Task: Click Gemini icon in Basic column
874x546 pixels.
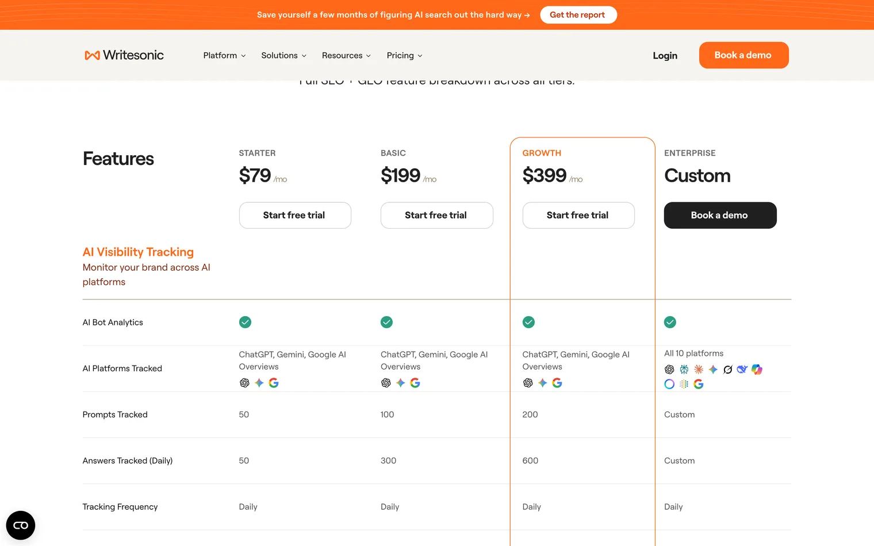Action: [401, 383]
